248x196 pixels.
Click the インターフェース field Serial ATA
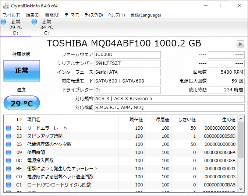(x=128, y=73)
